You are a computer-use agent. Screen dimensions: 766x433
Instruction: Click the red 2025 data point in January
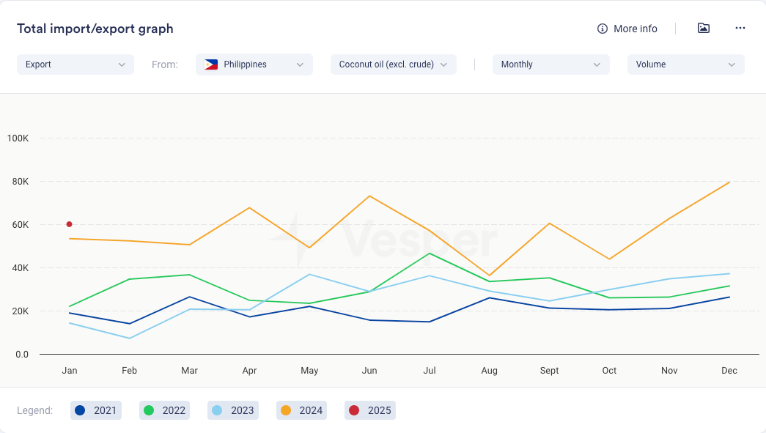(x=70, y=224)
